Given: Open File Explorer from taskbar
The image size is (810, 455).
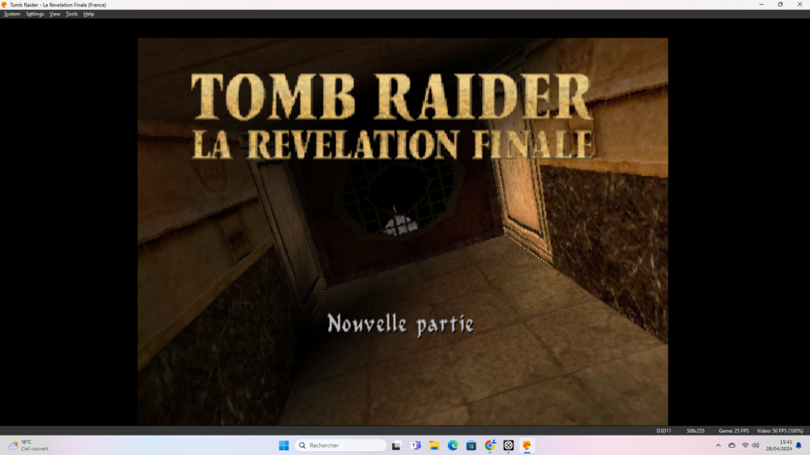Looking at the screenshot, I should [434, 445].
